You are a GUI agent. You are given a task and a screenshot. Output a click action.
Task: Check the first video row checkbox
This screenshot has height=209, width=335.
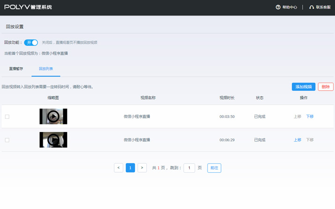(x=7, y=116)
